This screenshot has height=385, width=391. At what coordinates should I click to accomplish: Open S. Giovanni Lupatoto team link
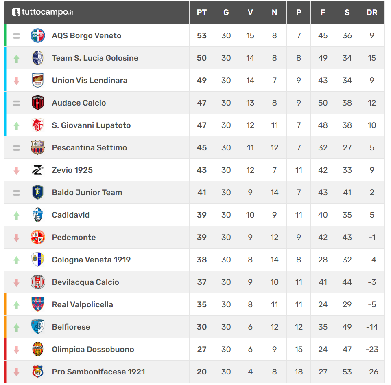coord(91,125)
